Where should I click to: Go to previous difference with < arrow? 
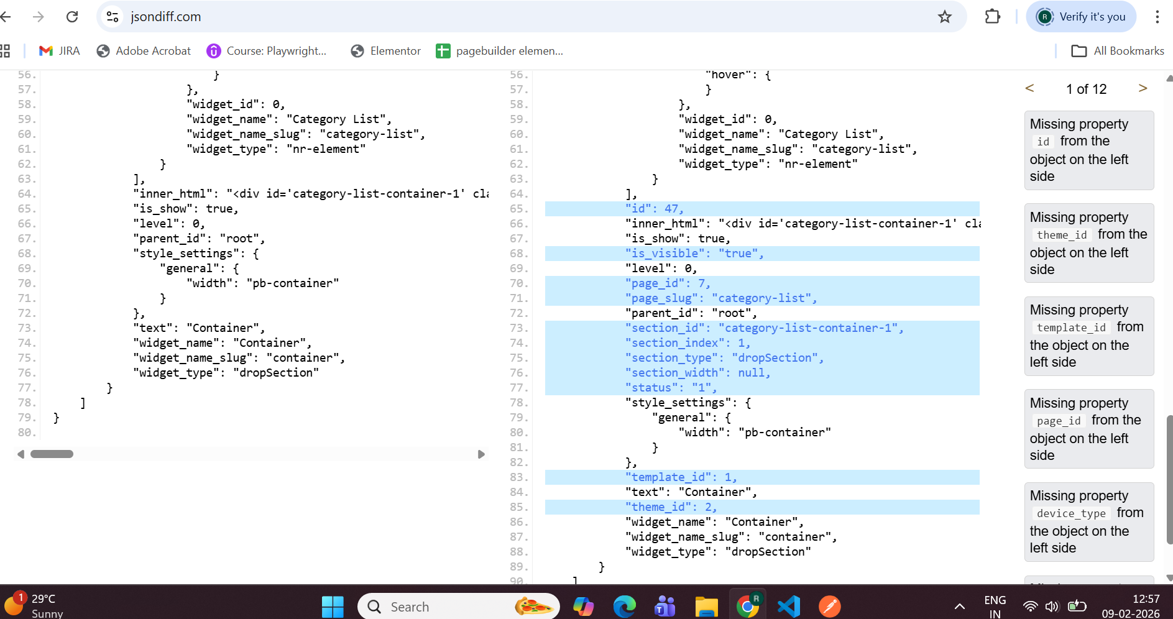(x=1029, y=88)
